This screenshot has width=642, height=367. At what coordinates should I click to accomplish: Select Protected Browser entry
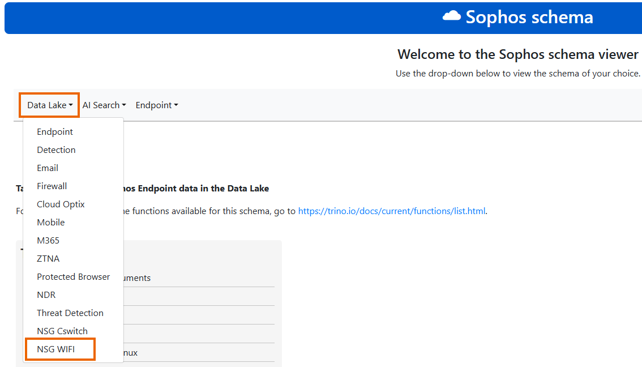pyautogui.click(x=73, y=276)
